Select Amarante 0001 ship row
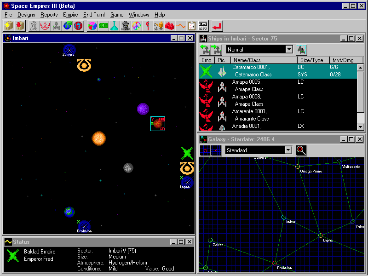Image resolution: width=368 pixels, height=276 pixels. tap(278, 115)
